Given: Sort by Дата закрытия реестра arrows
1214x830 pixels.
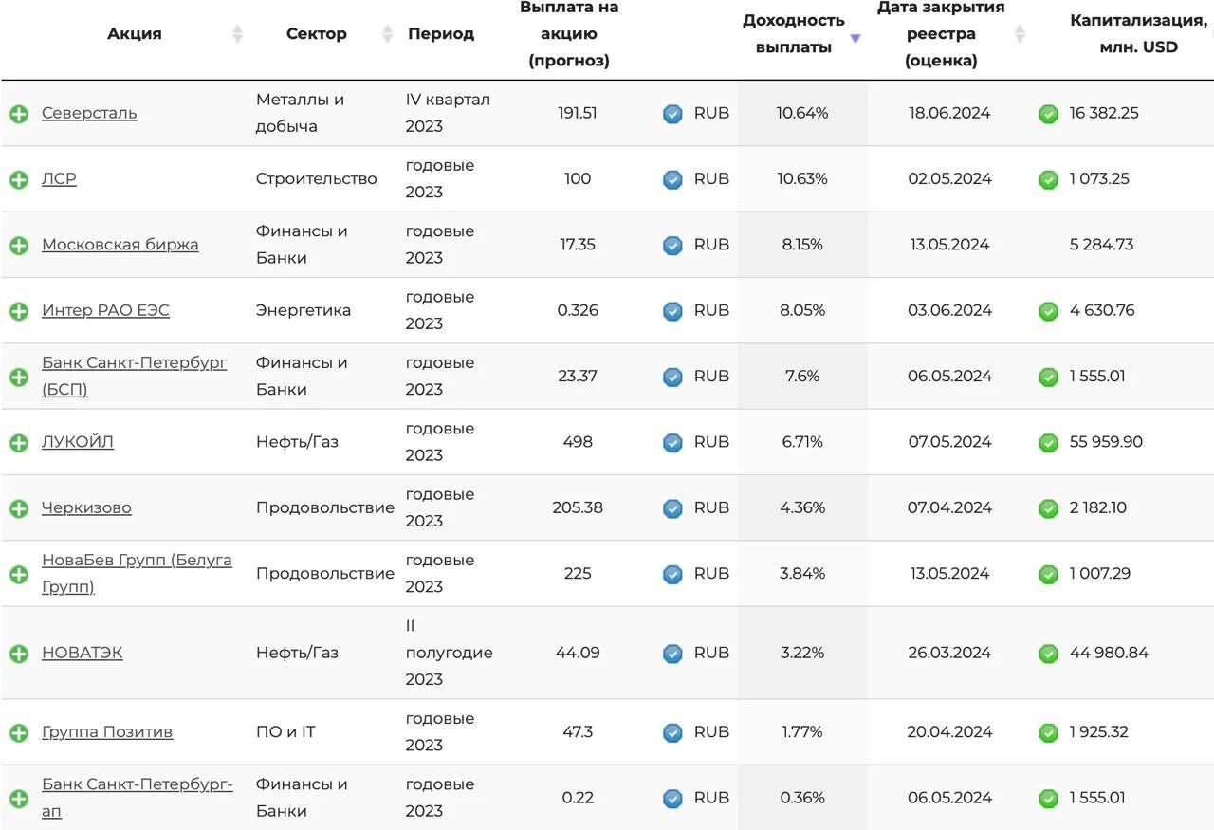Looking at the screenshot, I should pyautogui.click(x=1020, y=34).
